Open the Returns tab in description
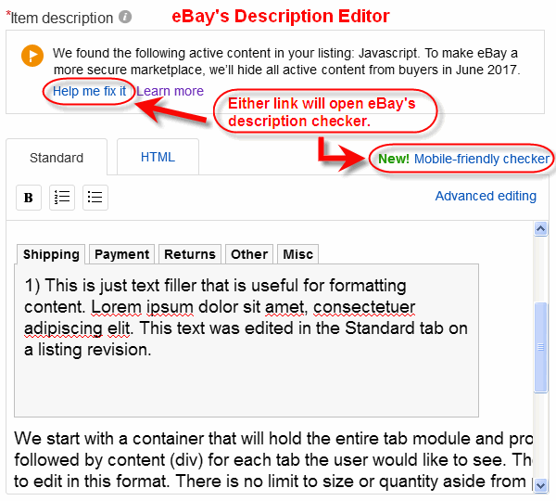The image size is (556, 501). pyautogui.click(x=190, y=254)
